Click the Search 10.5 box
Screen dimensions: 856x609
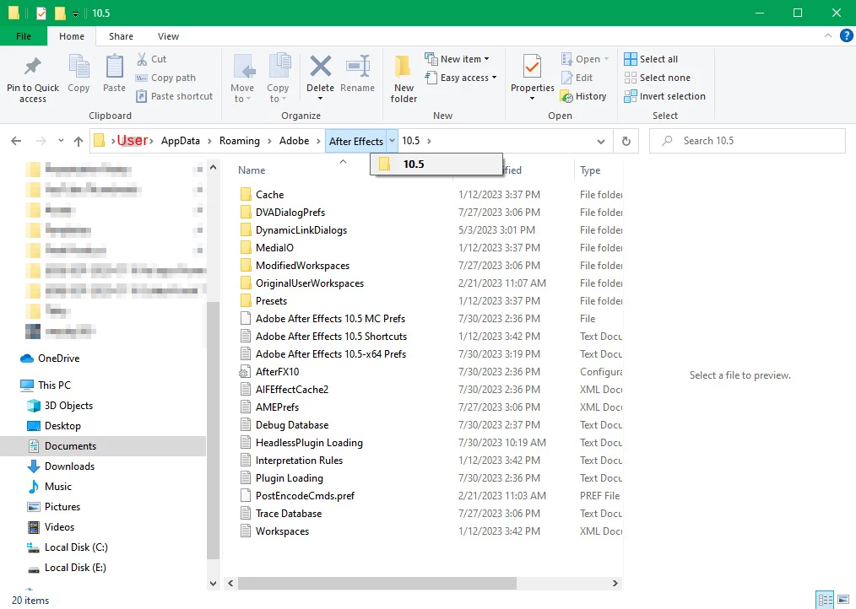point(747,141)
